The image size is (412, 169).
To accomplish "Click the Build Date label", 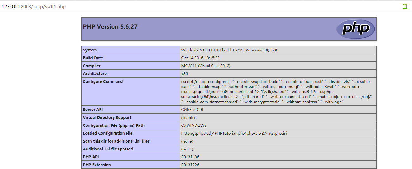I will pyautogui.click(x=93, y=58).
